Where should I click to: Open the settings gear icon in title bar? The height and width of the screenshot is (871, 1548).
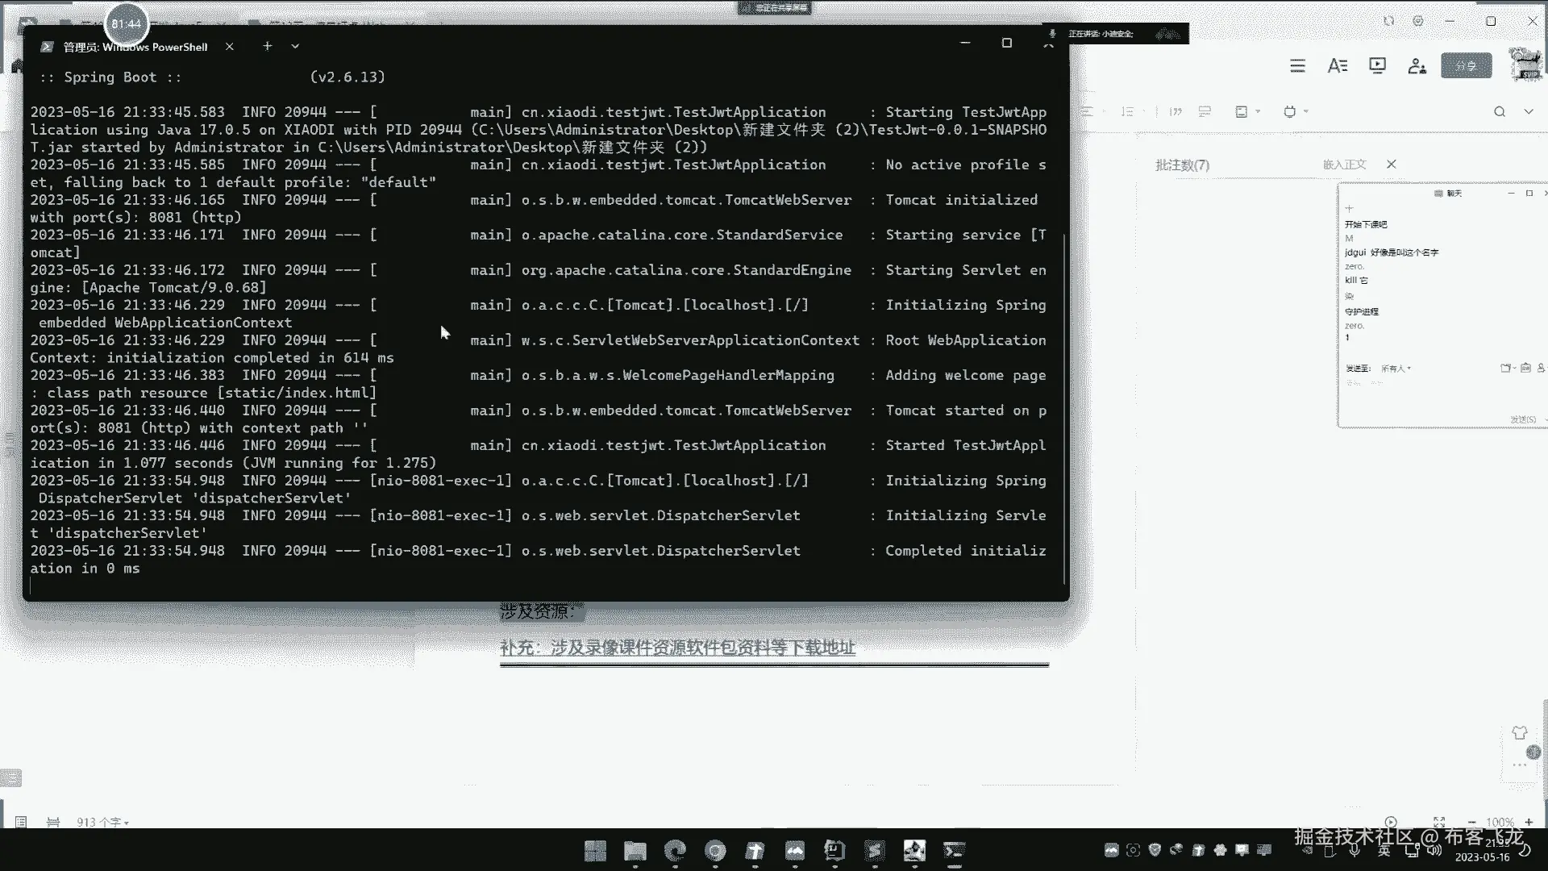1418,21
